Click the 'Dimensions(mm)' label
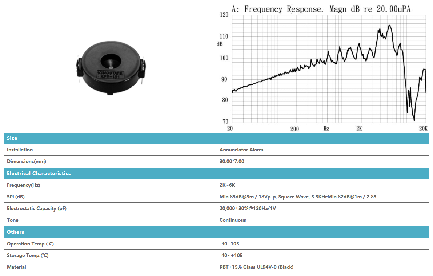Screen dimensions: 433x276 [x=27, y=162]
